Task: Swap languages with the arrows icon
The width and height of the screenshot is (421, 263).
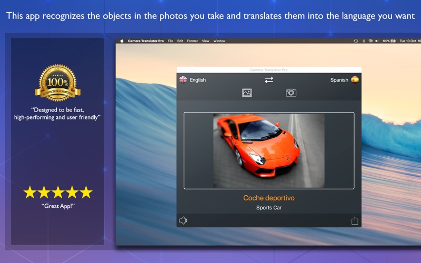Action: click(269, 80)
